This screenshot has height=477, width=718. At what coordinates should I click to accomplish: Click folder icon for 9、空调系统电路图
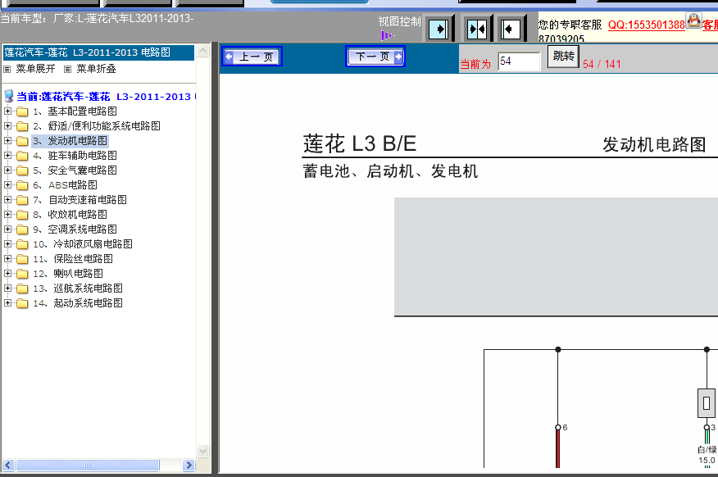pyautogui.click(x=22, y=229)
